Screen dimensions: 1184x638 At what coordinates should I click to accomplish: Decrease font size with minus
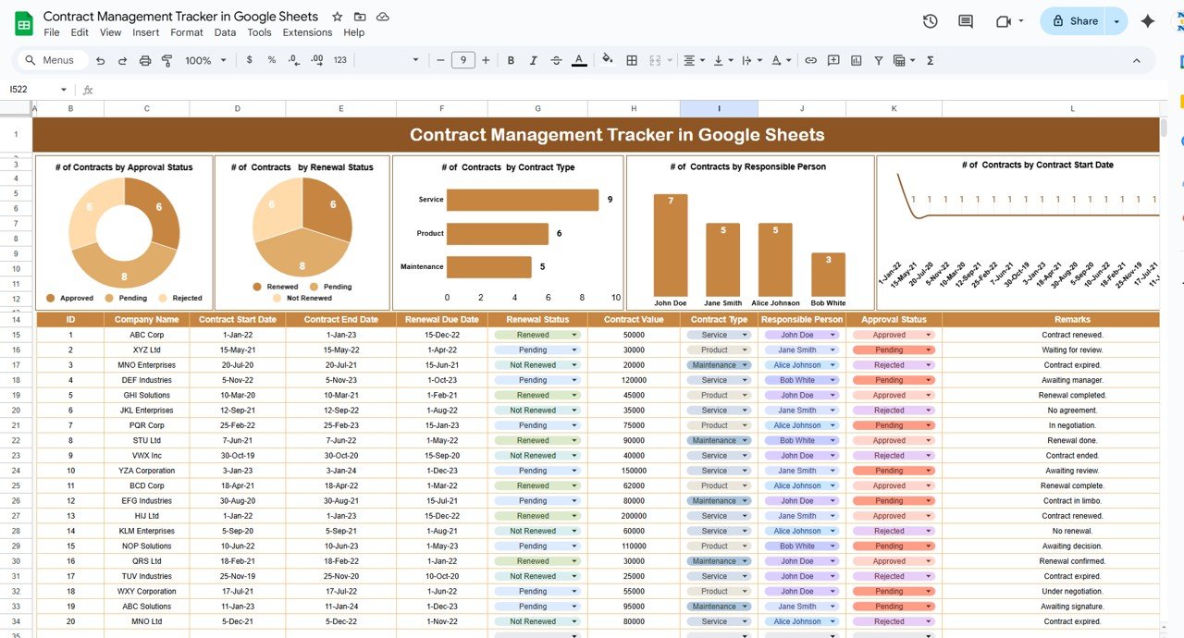pos(441,60)
